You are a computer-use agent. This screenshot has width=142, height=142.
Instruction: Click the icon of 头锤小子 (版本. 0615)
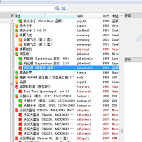pos(20,106)
